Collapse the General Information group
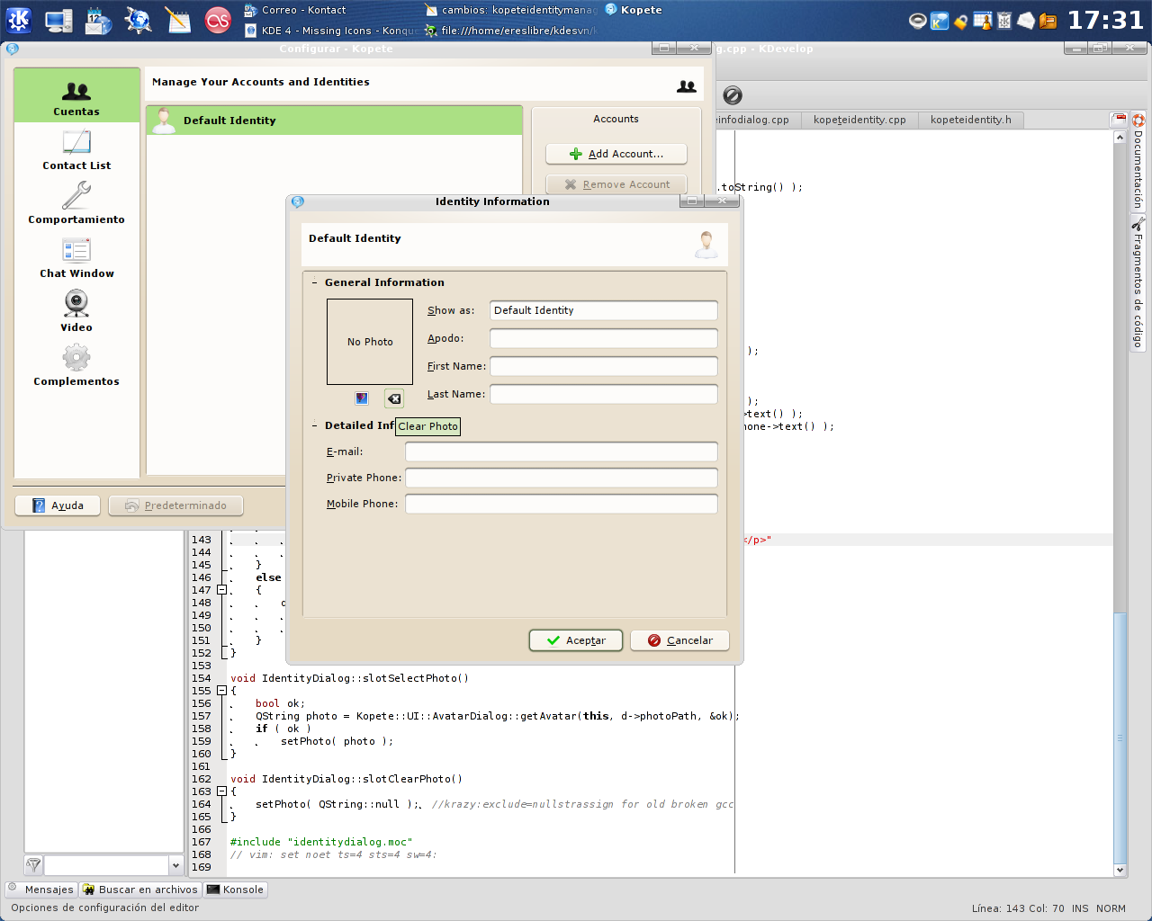The width and height of the screenshot is (1152, 921). click(315, 282)
